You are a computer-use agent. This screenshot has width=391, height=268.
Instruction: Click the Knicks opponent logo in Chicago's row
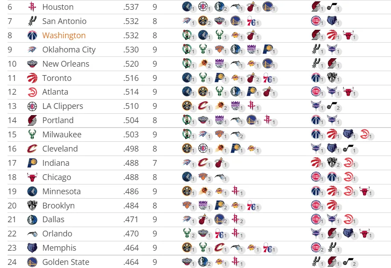pos(203,177)
